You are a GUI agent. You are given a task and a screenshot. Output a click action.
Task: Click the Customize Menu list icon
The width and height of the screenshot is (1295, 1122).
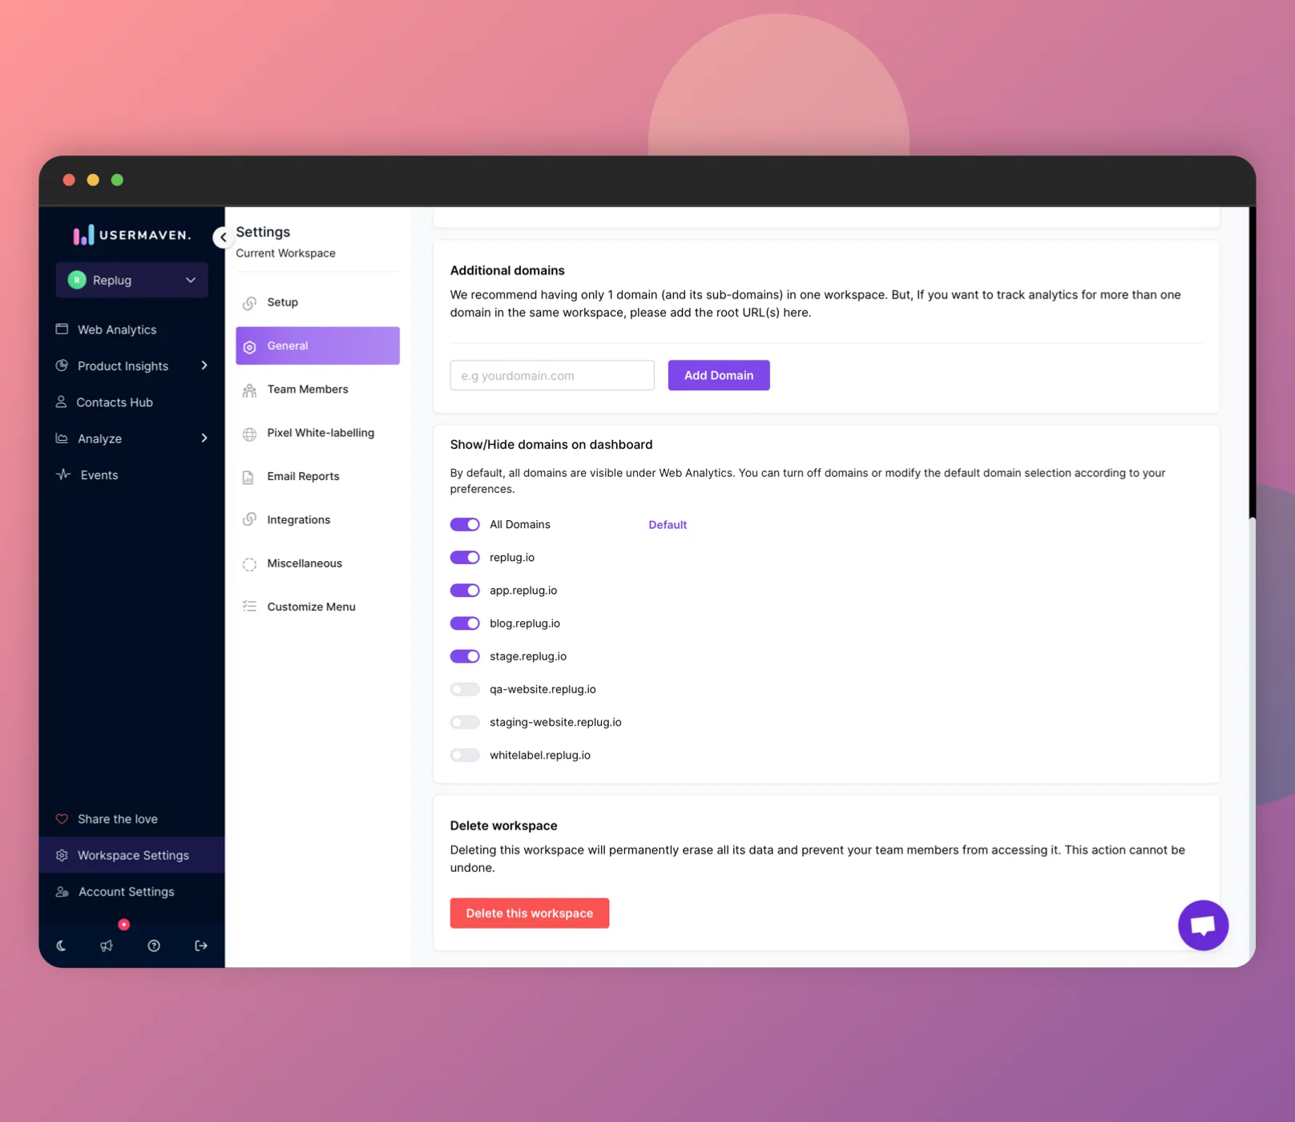(250, 607)
